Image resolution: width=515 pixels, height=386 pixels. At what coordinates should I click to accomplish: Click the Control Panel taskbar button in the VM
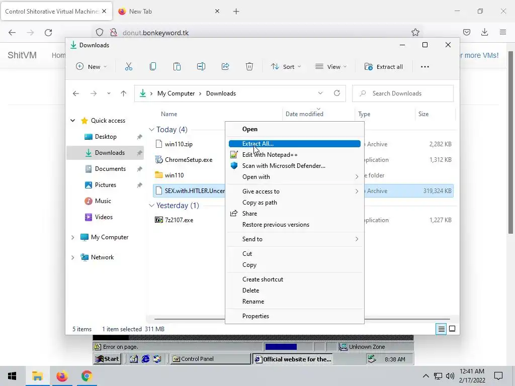(210, 359)
